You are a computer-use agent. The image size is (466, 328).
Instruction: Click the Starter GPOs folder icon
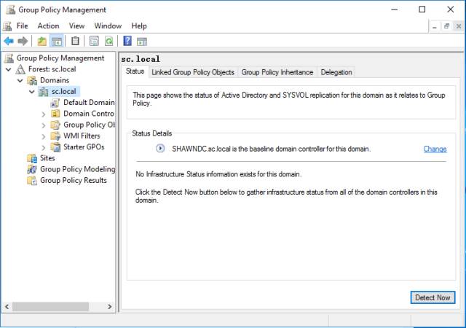(55, 147)
